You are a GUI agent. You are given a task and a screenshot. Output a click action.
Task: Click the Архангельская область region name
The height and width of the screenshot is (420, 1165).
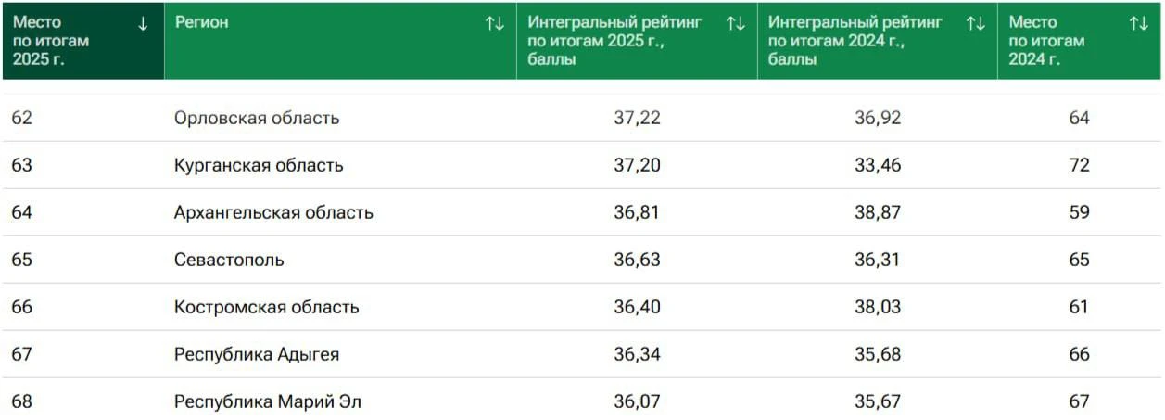[273, 212]
